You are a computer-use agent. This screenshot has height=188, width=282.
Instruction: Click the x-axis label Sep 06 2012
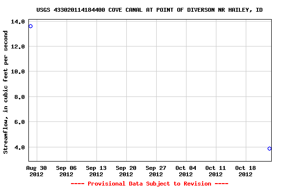coord(67,171)
